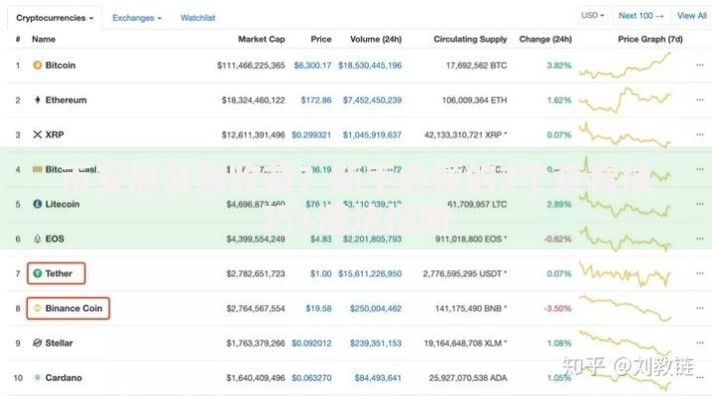The width and height of the screenshot is (712, 396).
Task: Click the Bitcoin coin icon
Action: point(38,65)
